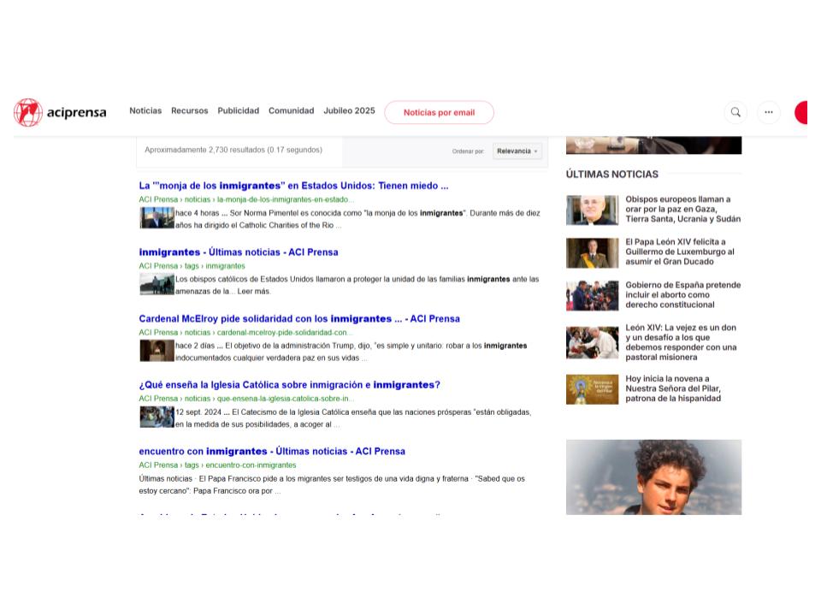Viewport: 821px width, 616px height.
Task: Open the Recursos menu item
Action: click(x=189, y=111)
